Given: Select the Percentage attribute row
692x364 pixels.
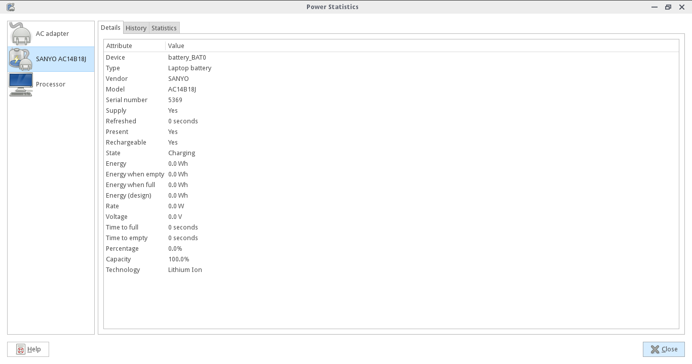Looking at the screenshot, I should coord(122,249).
